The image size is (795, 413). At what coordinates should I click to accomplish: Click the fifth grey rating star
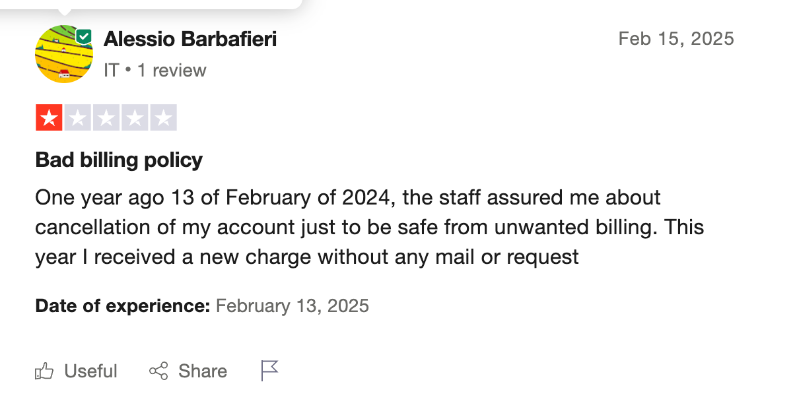(163, 118)
